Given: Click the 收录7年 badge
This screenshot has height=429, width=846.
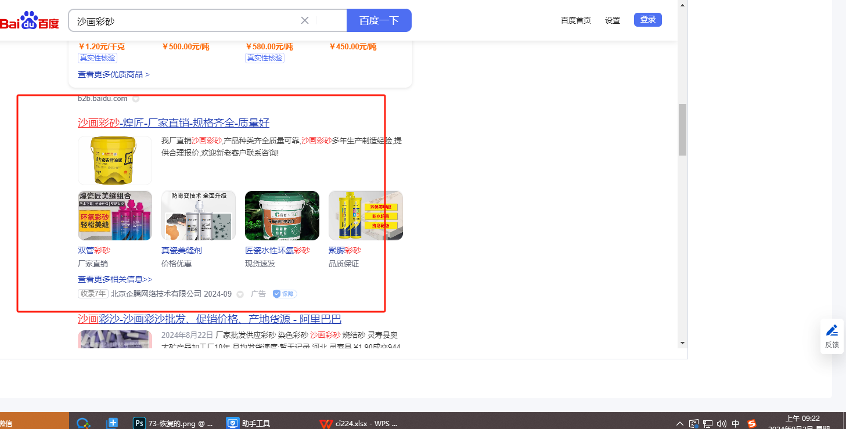Looking at the screenshot, I should (93, 294).
